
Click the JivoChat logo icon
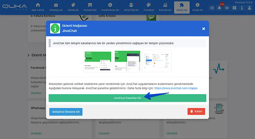pyautogui.click(x=55, y=28)
